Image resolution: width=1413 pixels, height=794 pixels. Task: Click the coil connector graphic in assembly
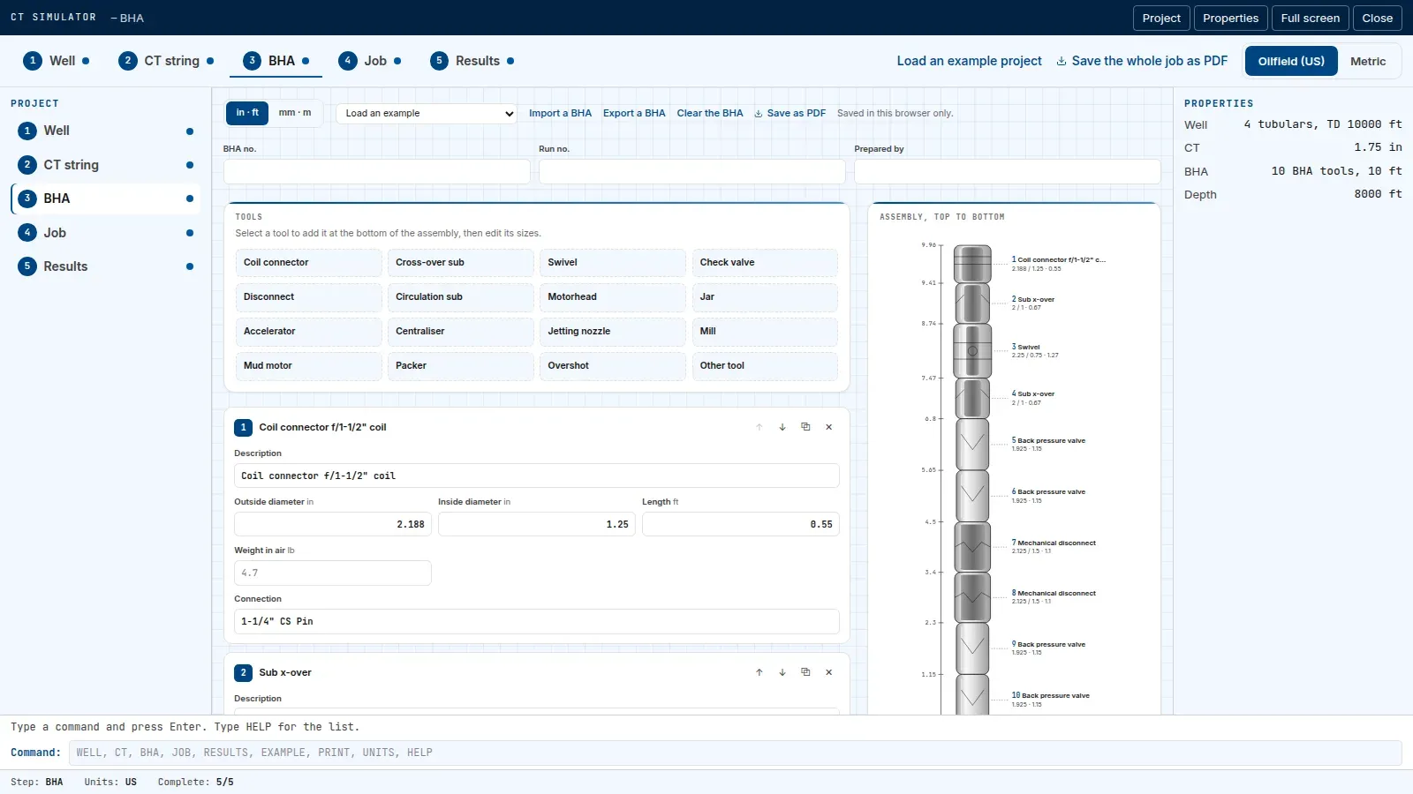pyautogui.click(x=972, y=264)
